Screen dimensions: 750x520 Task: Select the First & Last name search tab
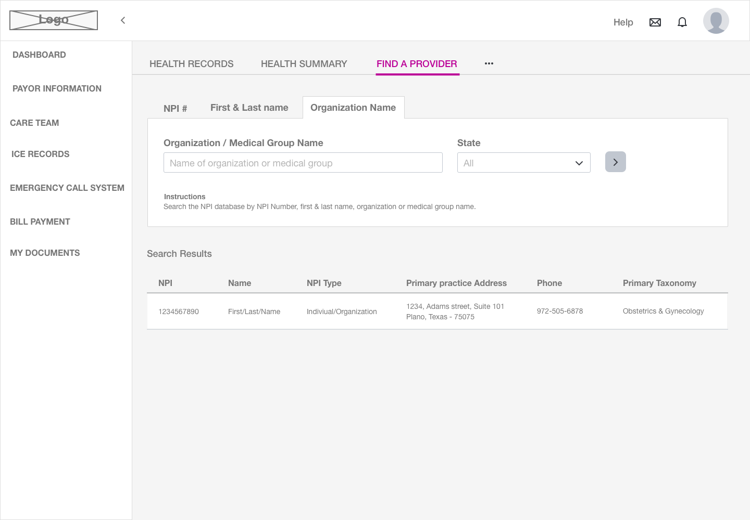pos(249,107)
